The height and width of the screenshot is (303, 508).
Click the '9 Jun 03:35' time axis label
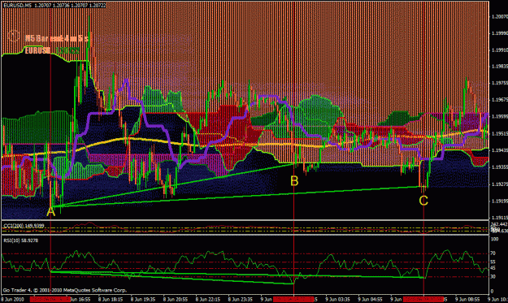337,300
